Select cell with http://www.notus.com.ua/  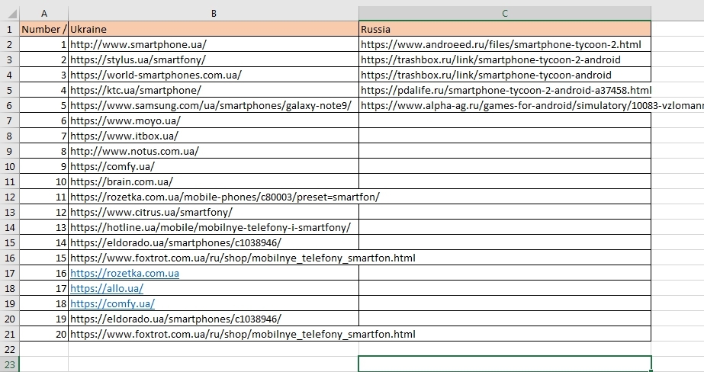(x=214, y=151)
